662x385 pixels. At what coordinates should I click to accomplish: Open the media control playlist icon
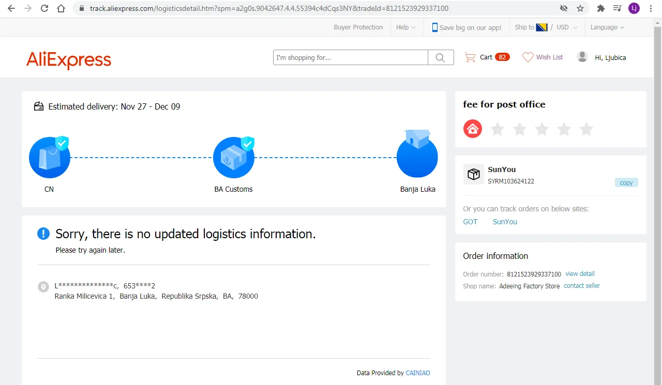618,8
